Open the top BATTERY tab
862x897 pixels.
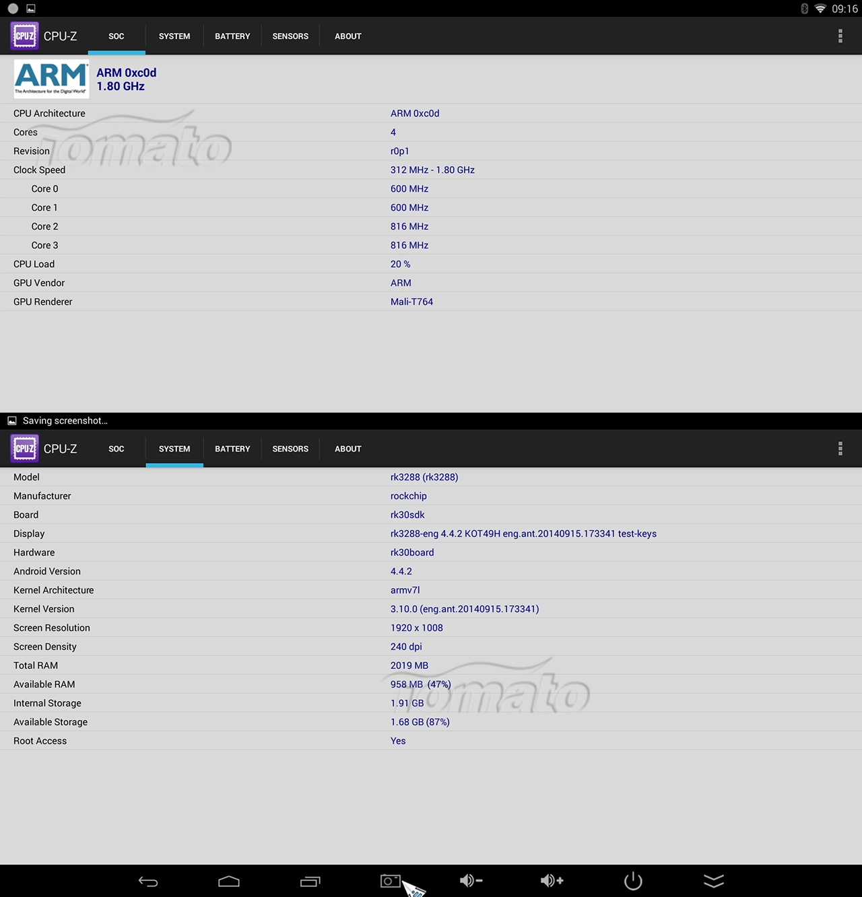232,36
